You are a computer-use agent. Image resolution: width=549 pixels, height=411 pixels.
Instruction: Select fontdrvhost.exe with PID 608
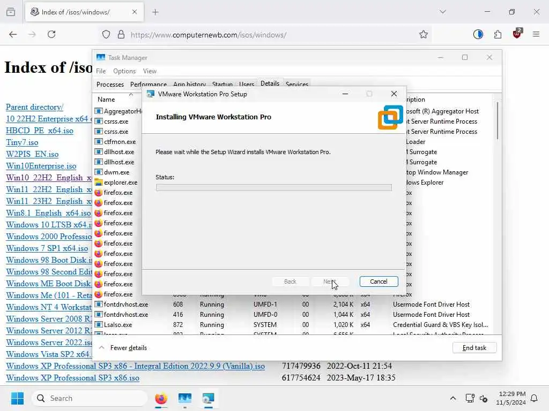click(294, 305)
